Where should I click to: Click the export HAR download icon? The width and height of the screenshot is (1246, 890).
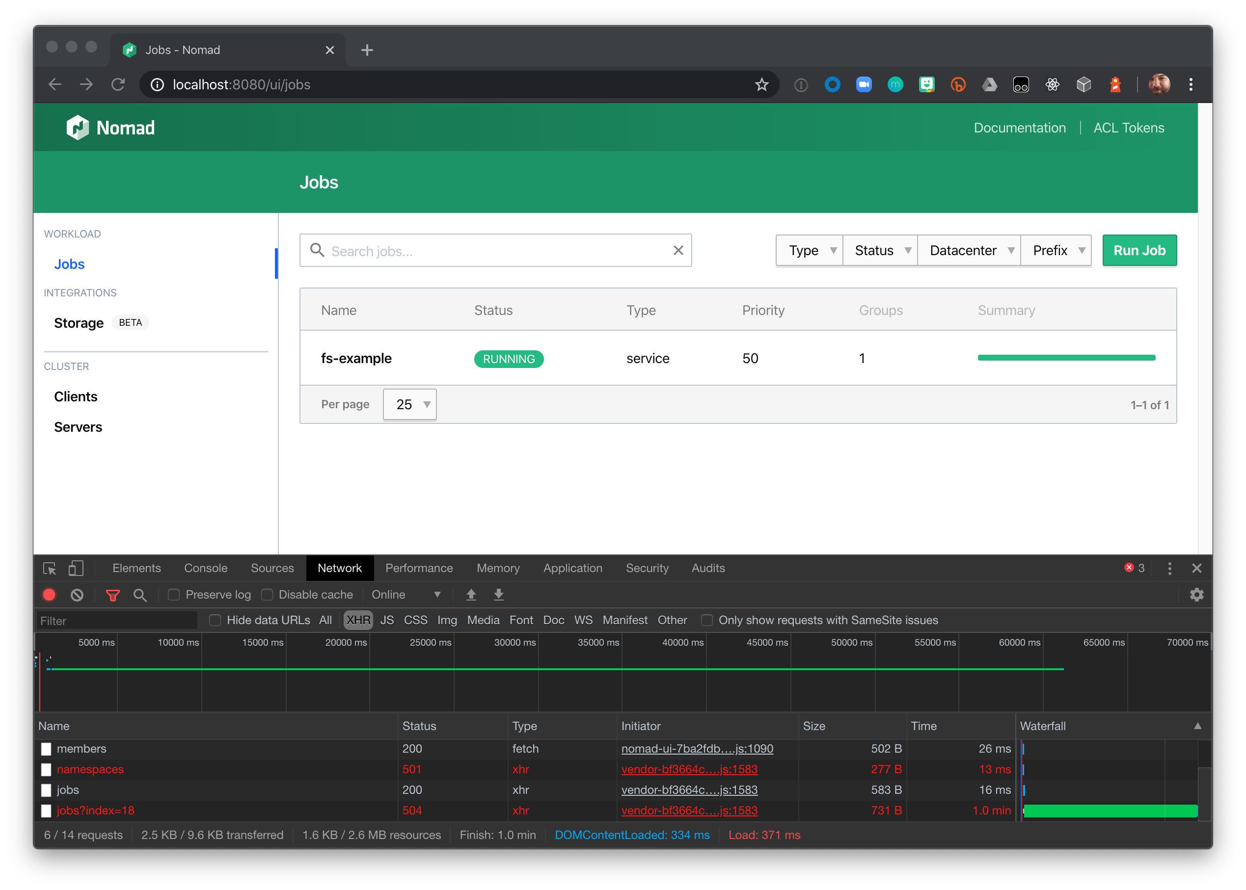click(x=498, y=595)
